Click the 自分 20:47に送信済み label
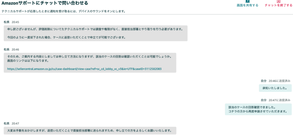Screen dimensions: 293x135 click(x=276, y=100)
